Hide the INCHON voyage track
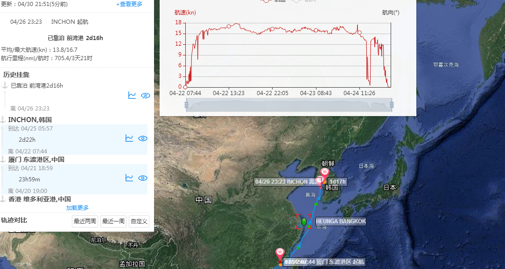The width and height of the screenshot is (505, 269). [143, 138]
